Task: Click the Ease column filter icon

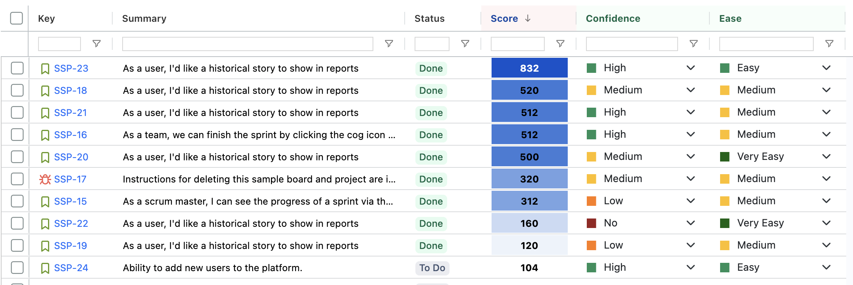Action: (829, 44)
